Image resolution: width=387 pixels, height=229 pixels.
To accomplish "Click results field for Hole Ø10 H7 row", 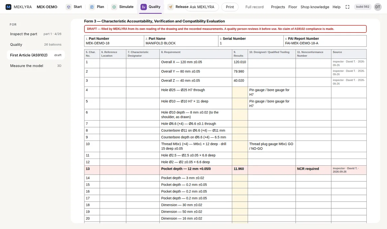I will click(x=240, y=104).
